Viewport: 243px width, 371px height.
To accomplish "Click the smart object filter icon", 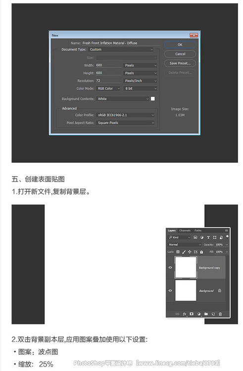I will coord(221,237).
